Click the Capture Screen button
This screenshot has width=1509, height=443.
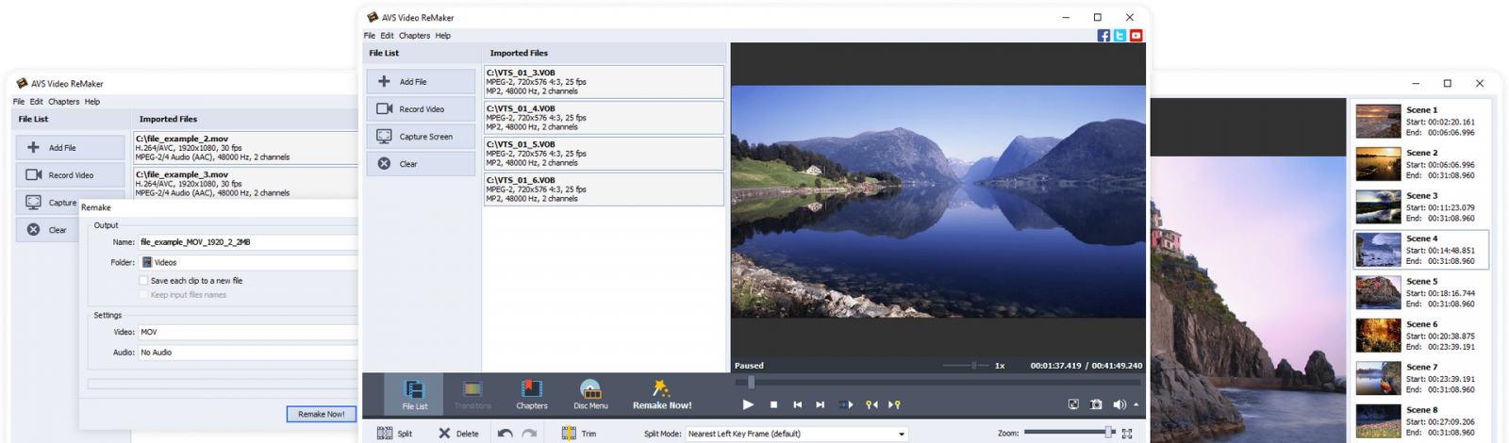pyautogui.click(x=421, y=137)
